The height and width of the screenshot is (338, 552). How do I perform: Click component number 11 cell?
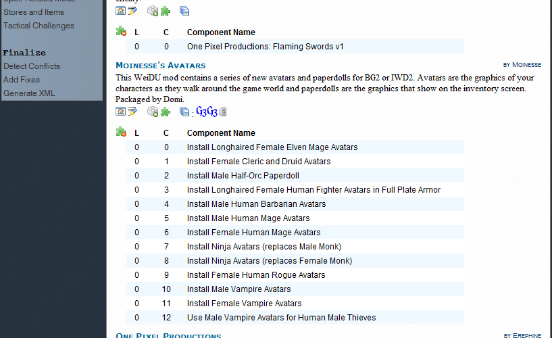[x=166, y=304]
